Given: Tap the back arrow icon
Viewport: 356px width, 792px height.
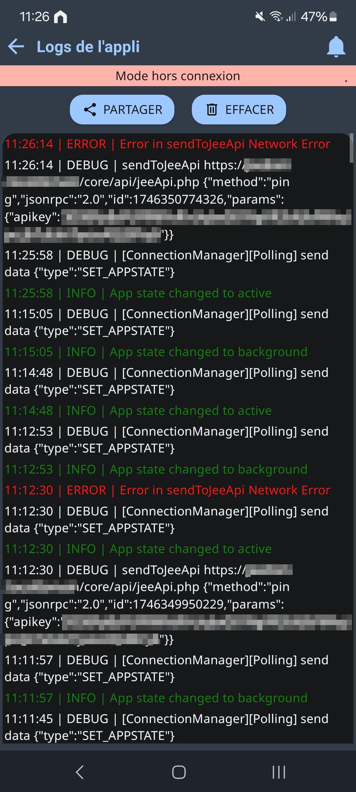Looking at the screenshot, I should pos(16,46).
